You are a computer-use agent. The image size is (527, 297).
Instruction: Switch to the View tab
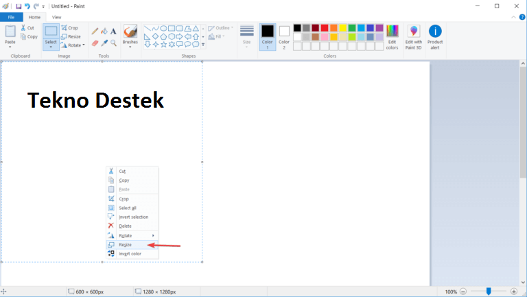click(56, 16)
